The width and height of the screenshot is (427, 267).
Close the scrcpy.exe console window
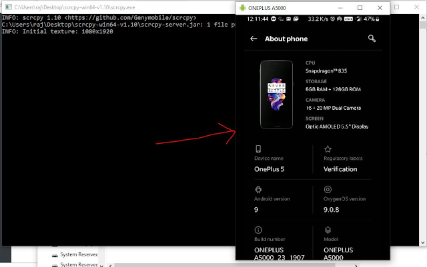(416, 7)
